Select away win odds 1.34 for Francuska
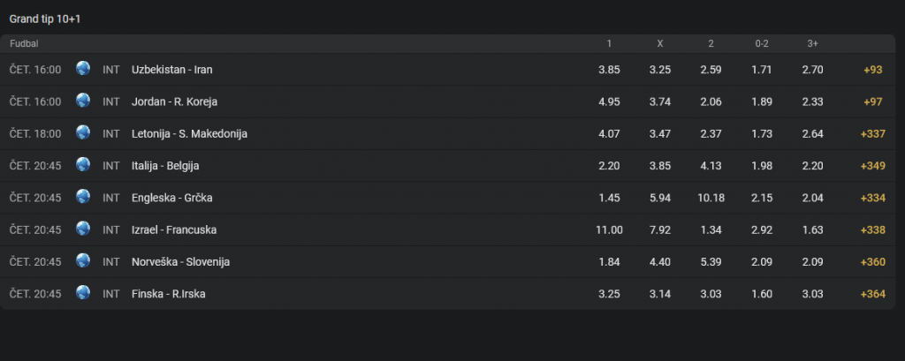 click(711, 230)
